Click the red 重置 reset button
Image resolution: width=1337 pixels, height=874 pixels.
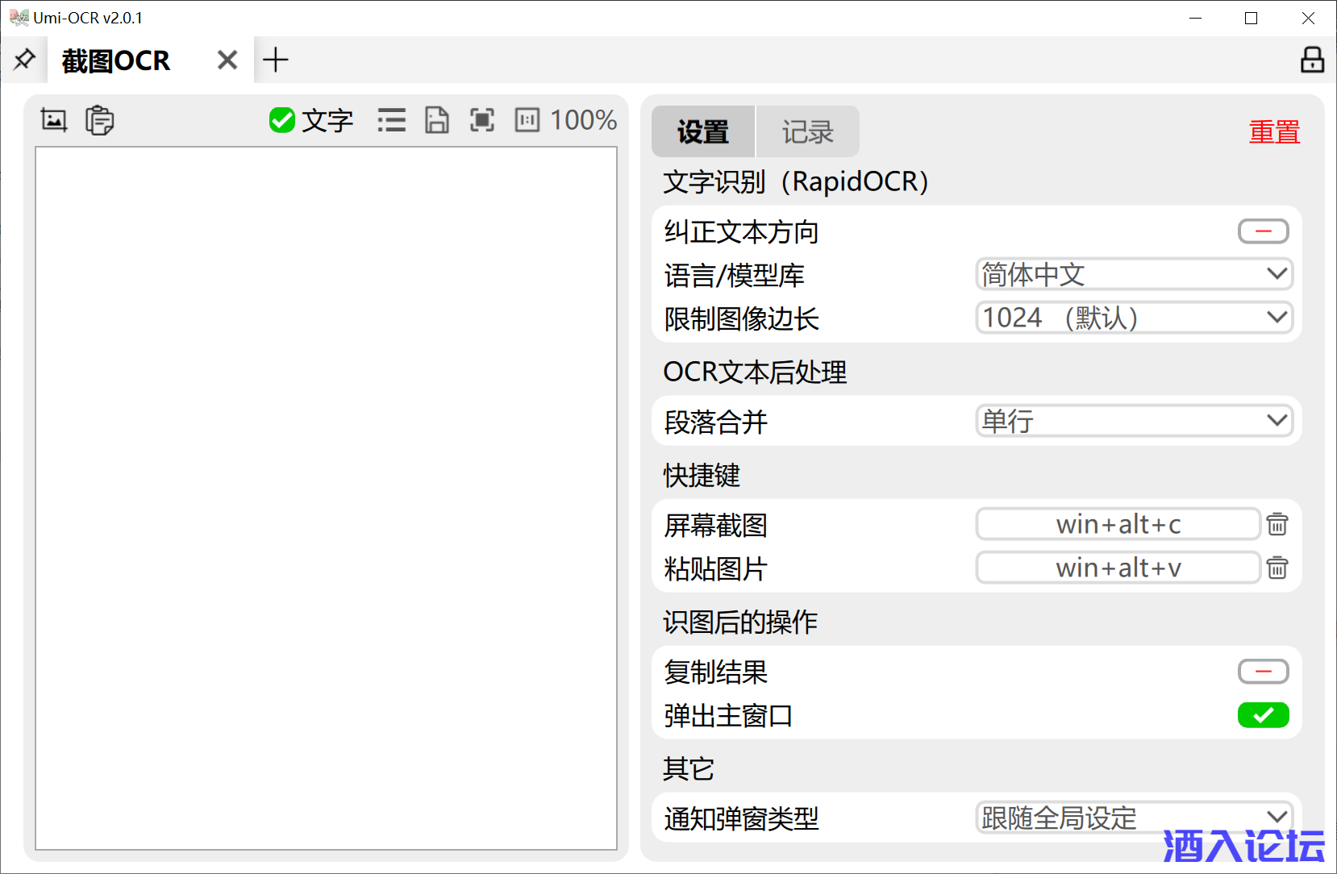click(x=1275, y=131)
